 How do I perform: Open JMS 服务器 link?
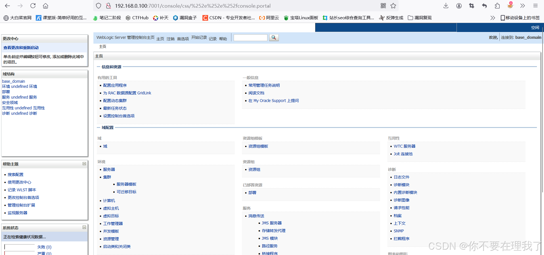tap(272, 223)
